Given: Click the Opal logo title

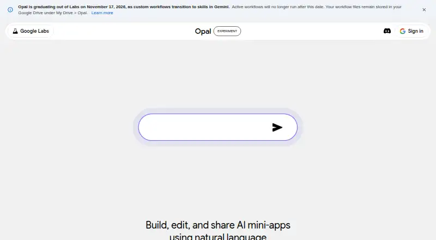Looking at the screenshot, I should tap(203, 31).
